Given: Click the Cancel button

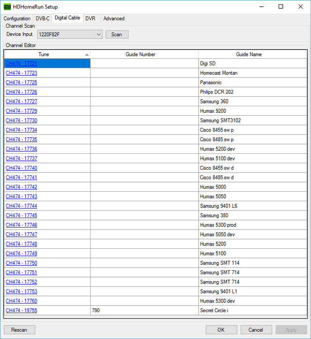Looking at the screenshot, I should point(256,330).
